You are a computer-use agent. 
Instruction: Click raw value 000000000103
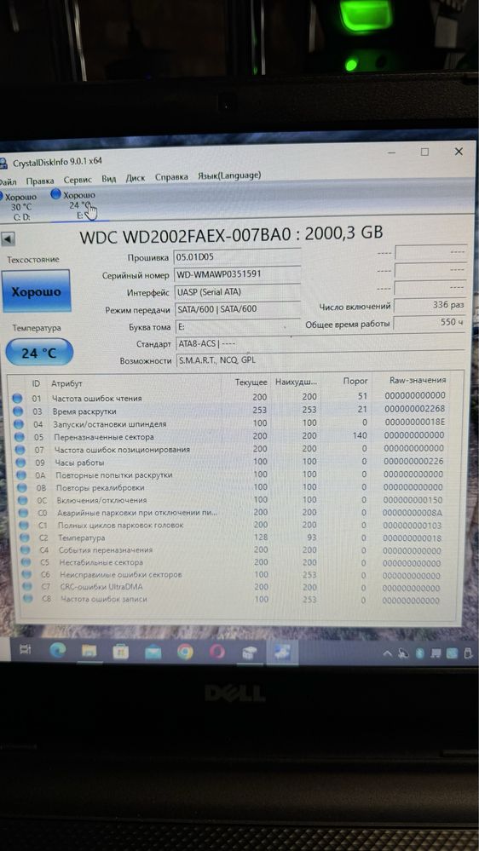tap(413, 525)
